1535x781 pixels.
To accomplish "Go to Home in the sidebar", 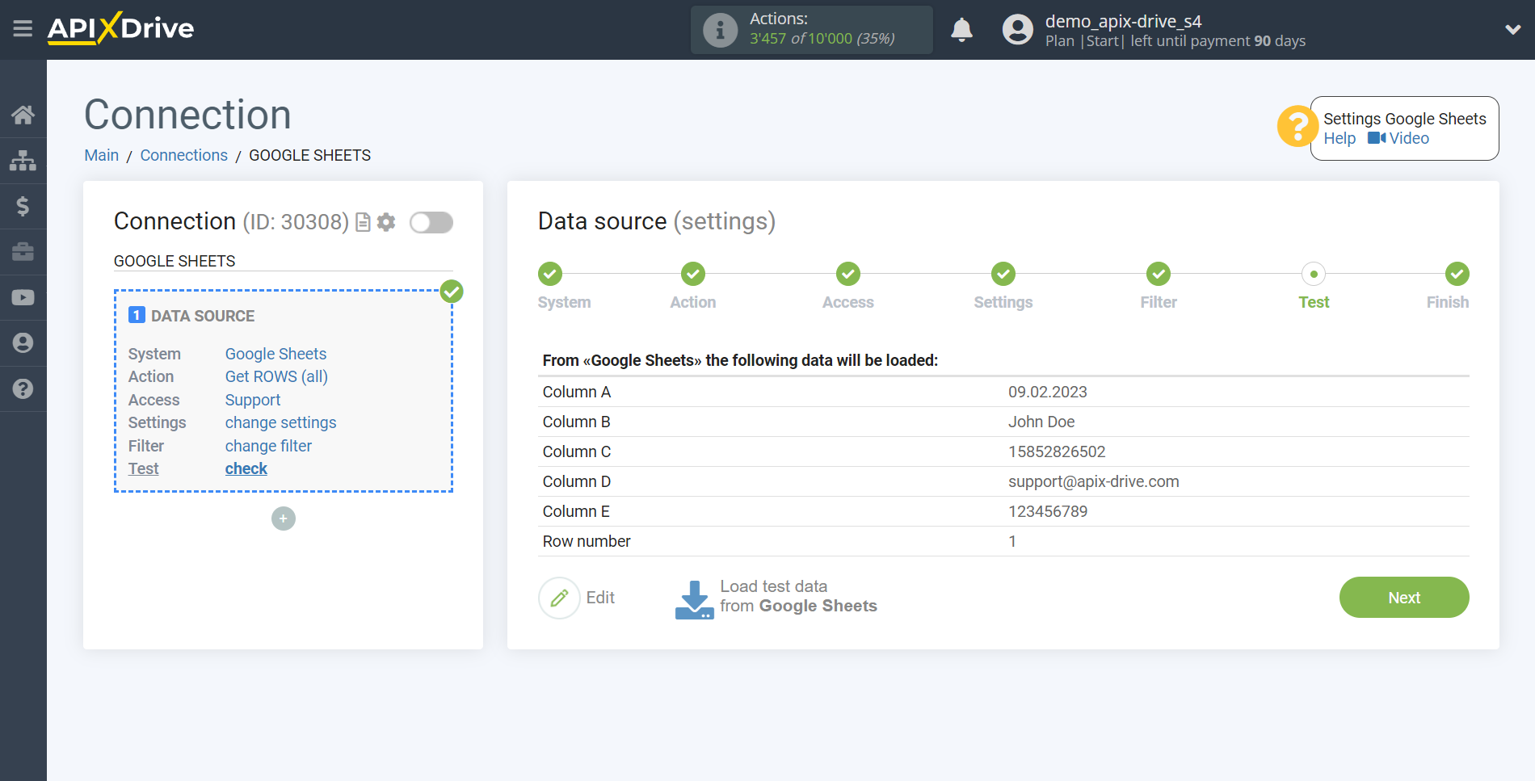I will (23, 115).
